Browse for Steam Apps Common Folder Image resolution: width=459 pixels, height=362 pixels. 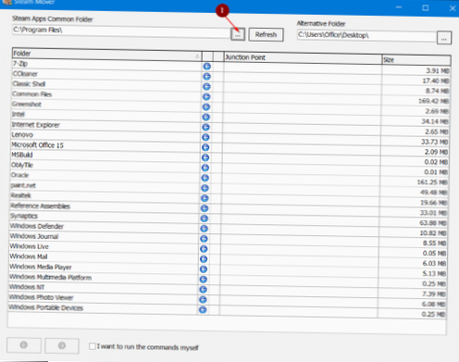(238, 34)
